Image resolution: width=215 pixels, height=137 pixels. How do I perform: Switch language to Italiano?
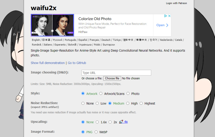click(x=48, y=45)
